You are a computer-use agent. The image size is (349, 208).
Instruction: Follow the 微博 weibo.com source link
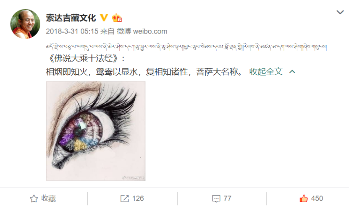pos(142,31)
